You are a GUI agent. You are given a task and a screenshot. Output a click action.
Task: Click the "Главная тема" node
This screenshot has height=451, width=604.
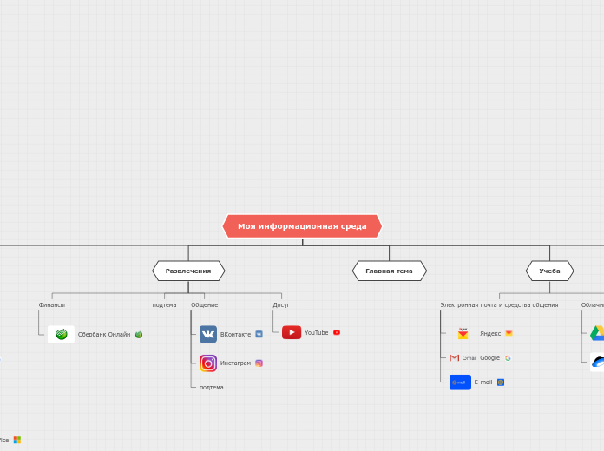pyautogui.click(x=389, y=271)
